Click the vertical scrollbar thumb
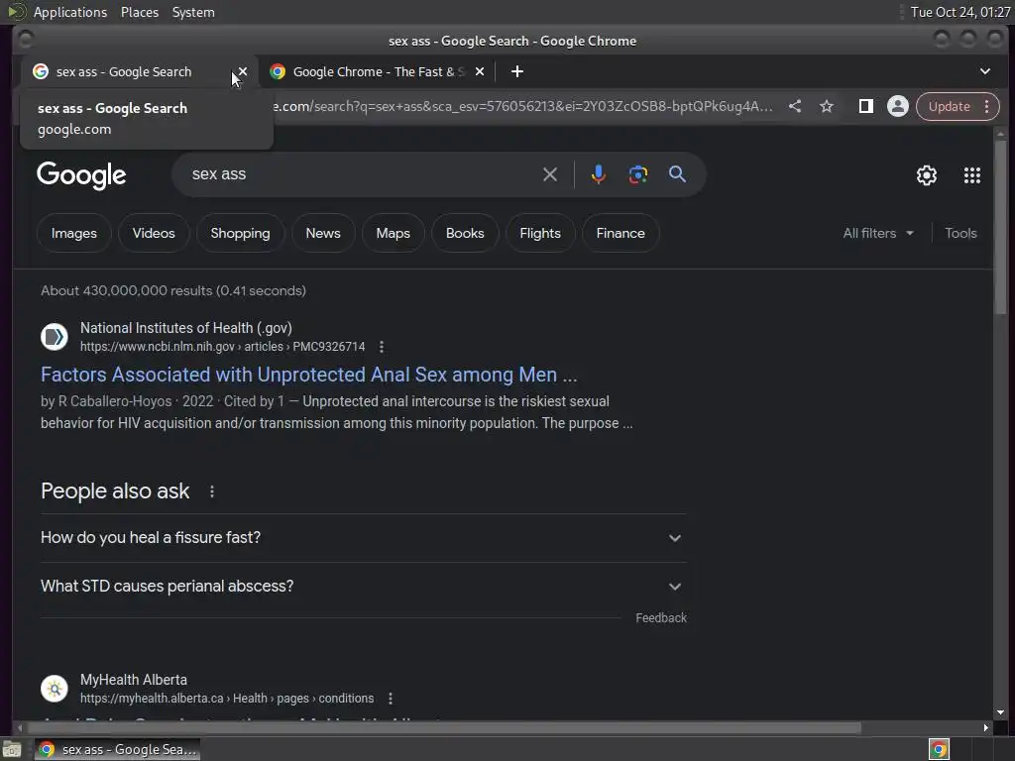 [1000, 227]
